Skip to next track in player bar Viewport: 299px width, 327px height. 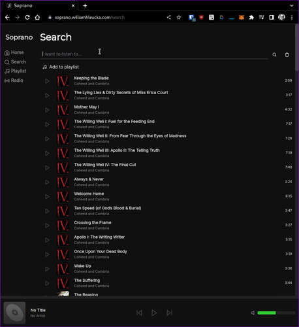[169, 313]
